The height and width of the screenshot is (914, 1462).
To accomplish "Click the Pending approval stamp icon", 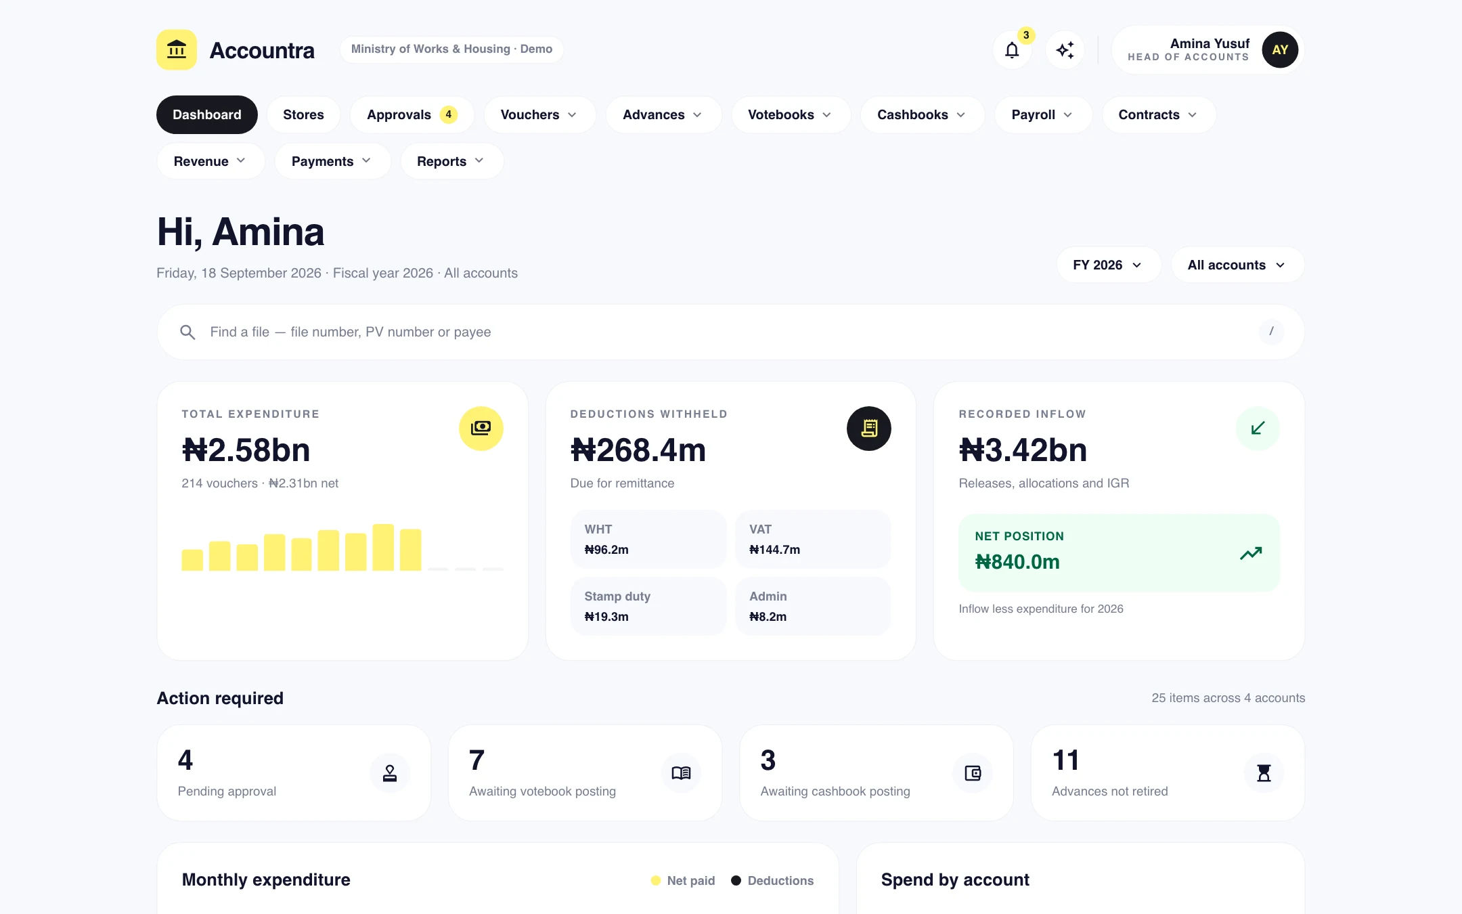I will tap(390, 773).
